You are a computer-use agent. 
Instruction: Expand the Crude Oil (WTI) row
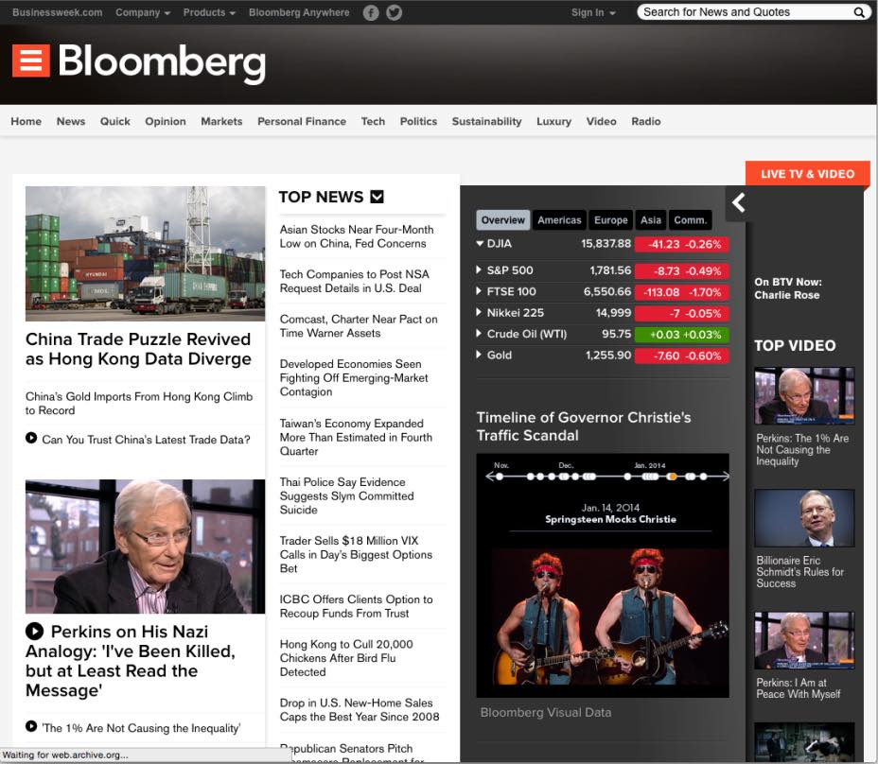[x=479, y=334]
